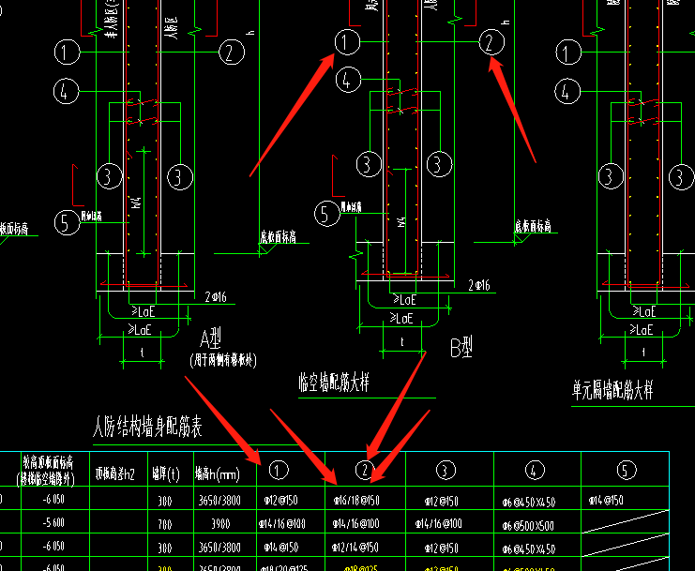The height and width of the screenshot is (571, 695).
Task: Click the Φ16/18@150 table cell
Action: click(356, 501)
